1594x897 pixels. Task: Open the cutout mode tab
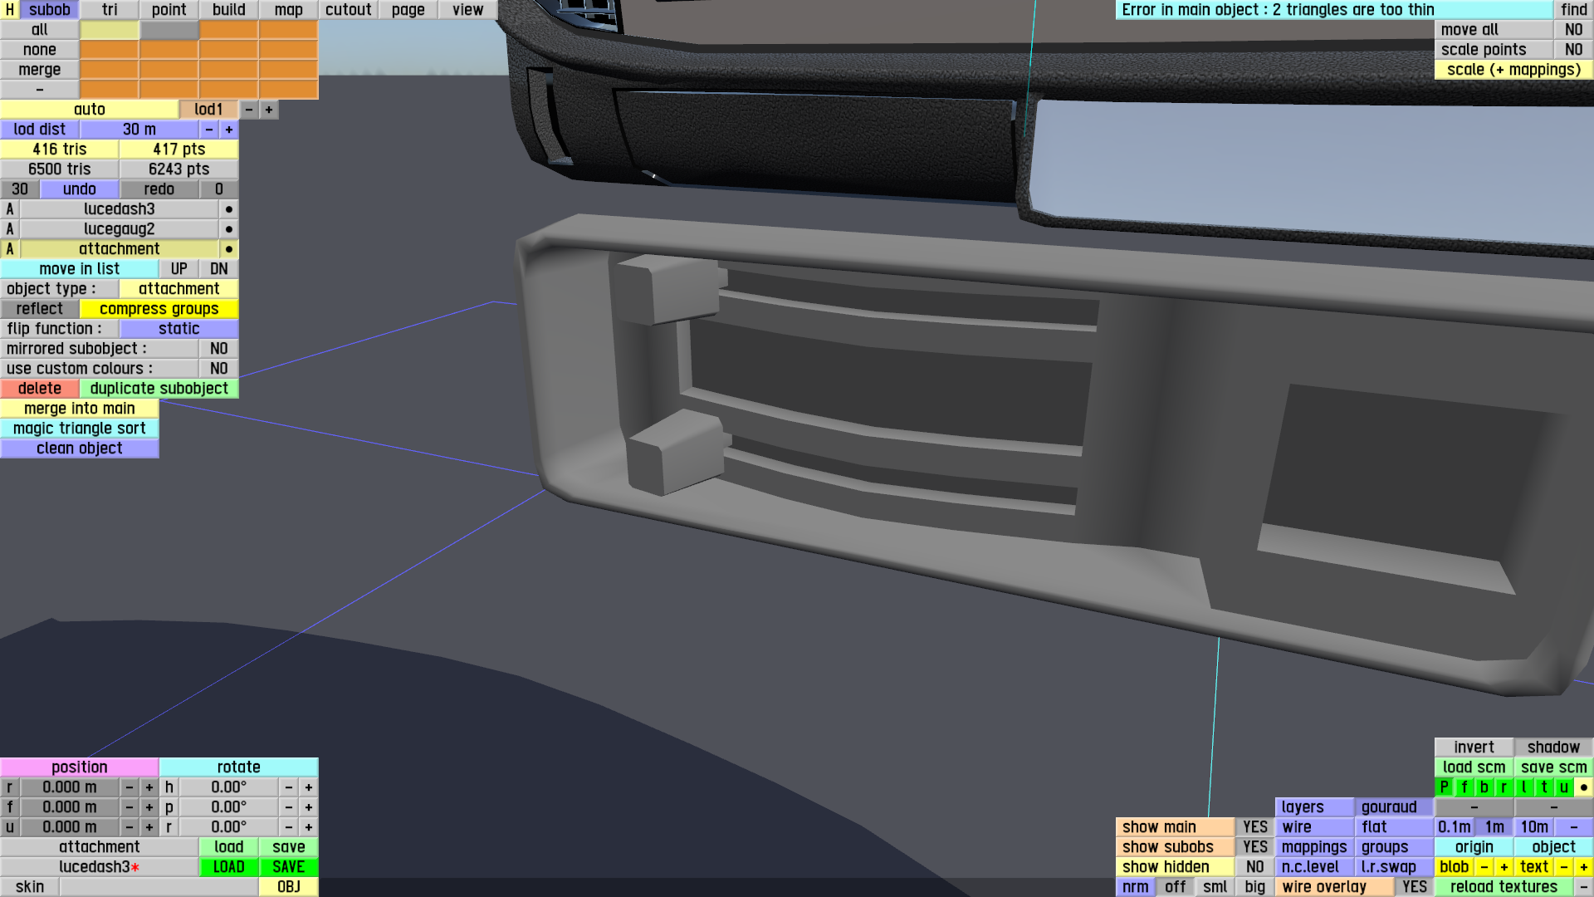348,10
